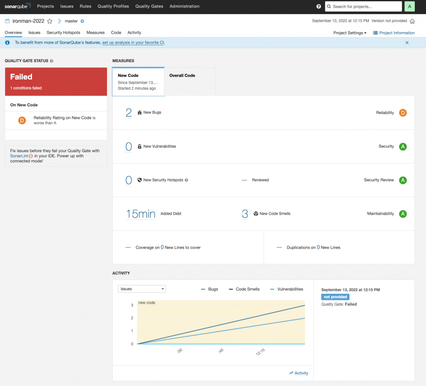The width and height of the screenshot is (426, 386).
Task: Open the SonarLint link
Action: pos(19,156)
